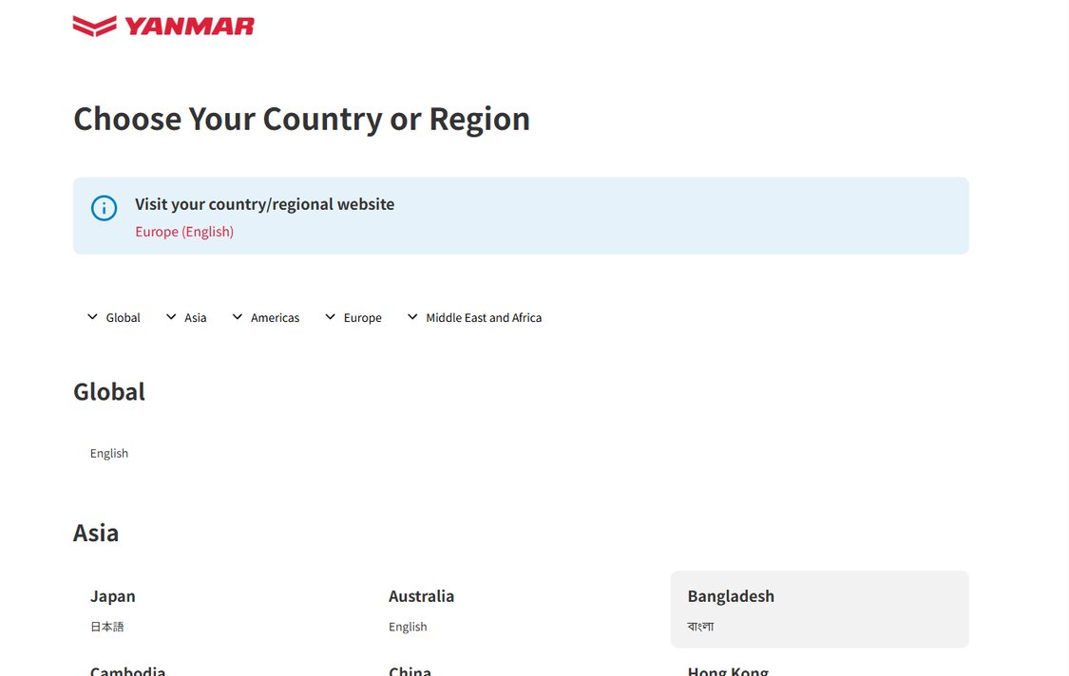Click the China country entry
The width and height of the screenshot is (1069, 676).
(410, 670)
